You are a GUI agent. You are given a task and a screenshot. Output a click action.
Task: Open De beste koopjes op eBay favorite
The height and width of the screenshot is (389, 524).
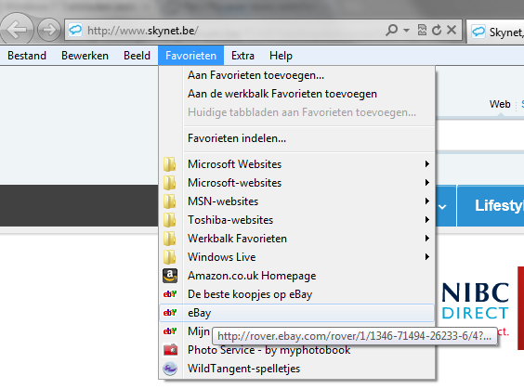[296, 294]
